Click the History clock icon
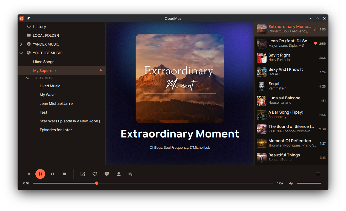Viewport: 346px width, 211px height. pyautogui.click(x=29, y=27)
